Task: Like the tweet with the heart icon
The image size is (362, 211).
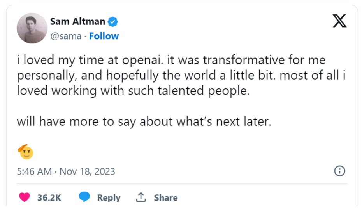Action: coord(25,197)
